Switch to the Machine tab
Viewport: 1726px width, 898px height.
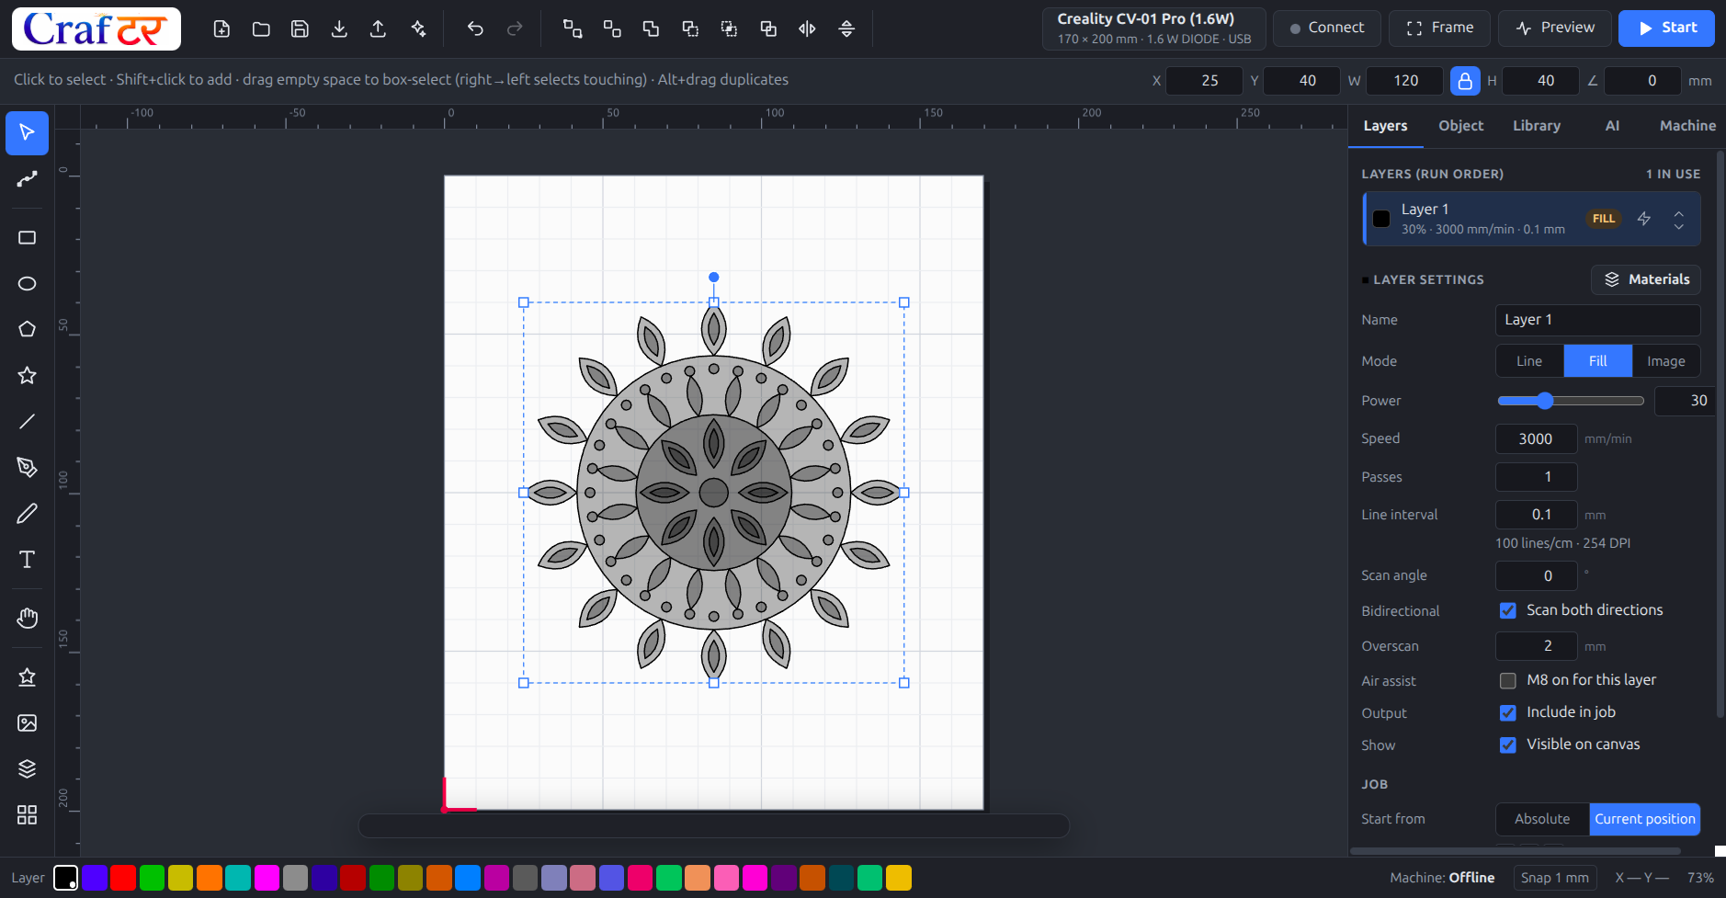pos(1687,126)
